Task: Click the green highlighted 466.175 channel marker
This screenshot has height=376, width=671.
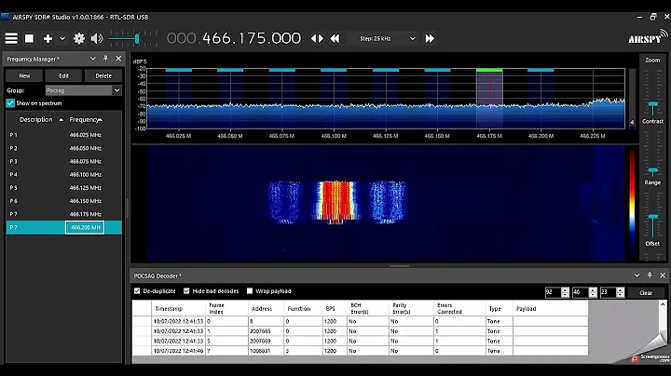Action: 489,70
